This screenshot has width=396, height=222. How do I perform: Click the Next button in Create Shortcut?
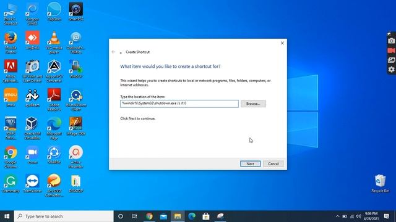250,164
